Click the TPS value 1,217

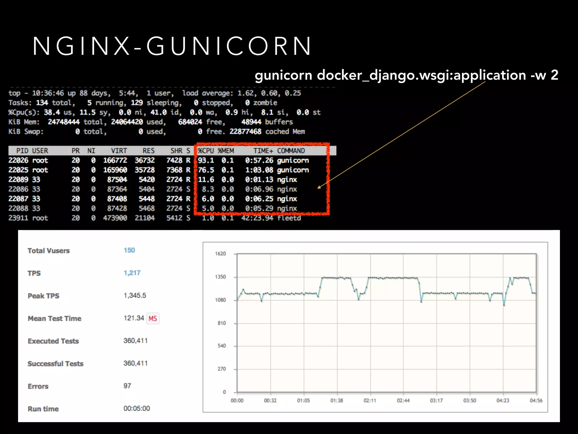(132, 273)
